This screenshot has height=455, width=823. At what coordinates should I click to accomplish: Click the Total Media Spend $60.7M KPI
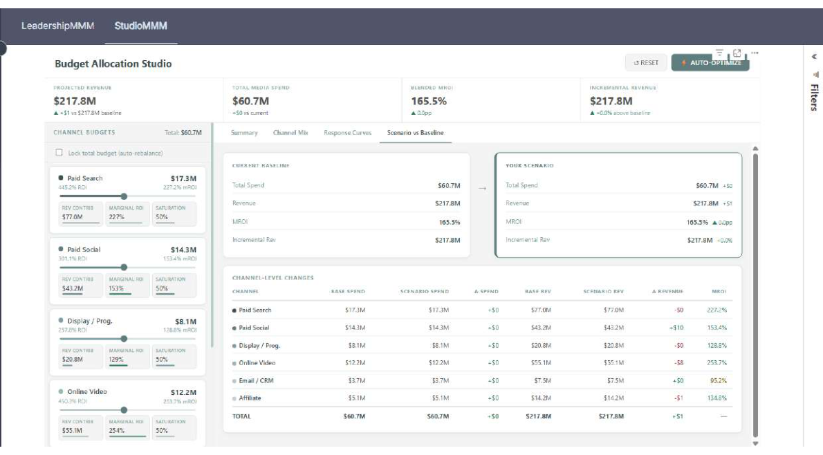[250, 101]
